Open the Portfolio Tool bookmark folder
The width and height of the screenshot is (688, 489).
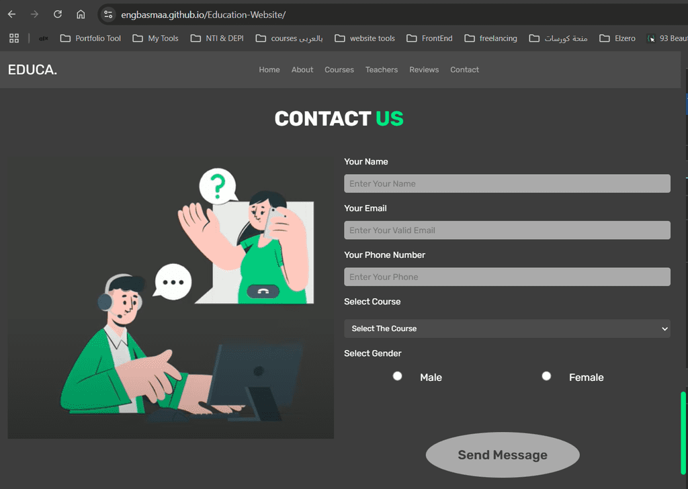(x=91, y=38)
